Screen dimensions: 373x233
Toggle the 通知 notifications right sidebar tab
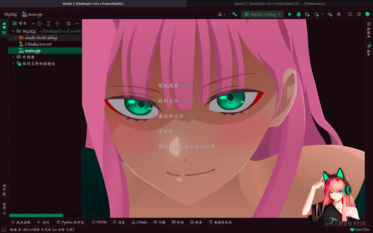tap(369, 50)
